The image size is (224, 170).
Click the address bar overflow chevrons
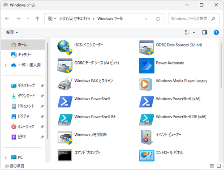click(55, 19)
